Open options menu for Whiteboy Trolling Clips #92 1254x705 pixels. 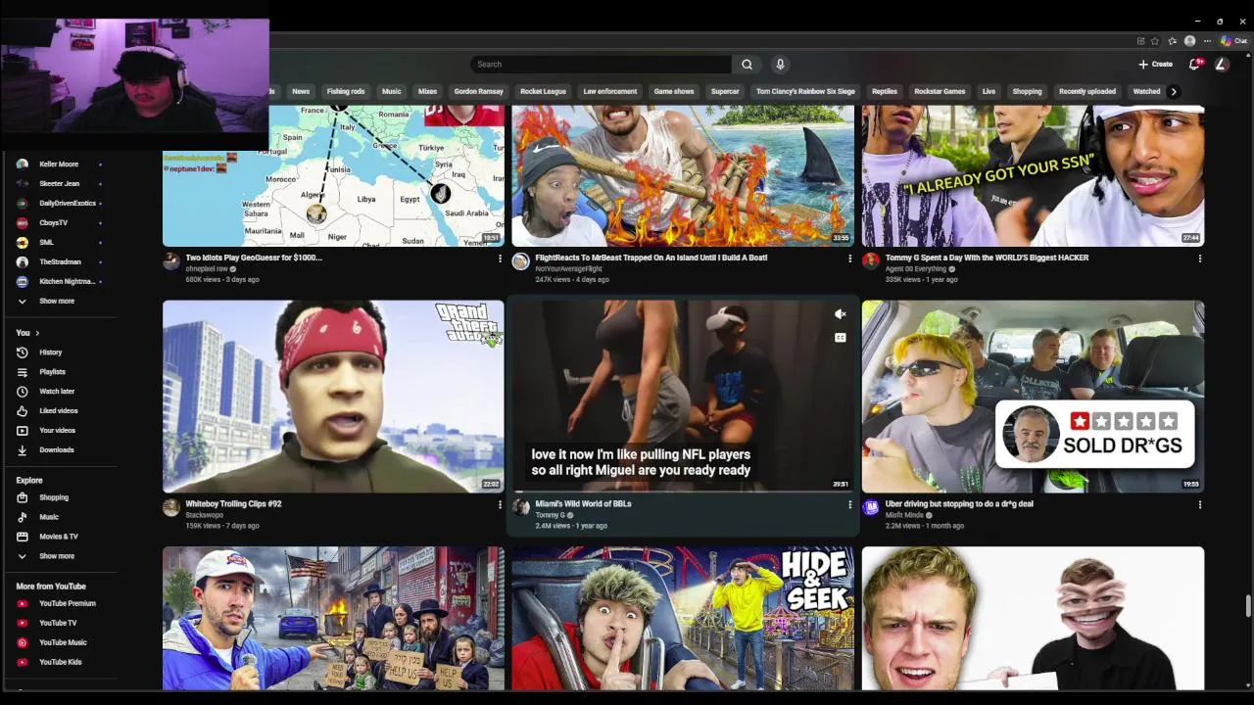pos(500,504)
